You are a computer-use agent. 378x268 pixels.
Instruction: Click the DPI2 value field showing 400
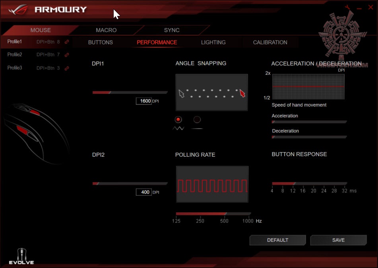point(143,192)
